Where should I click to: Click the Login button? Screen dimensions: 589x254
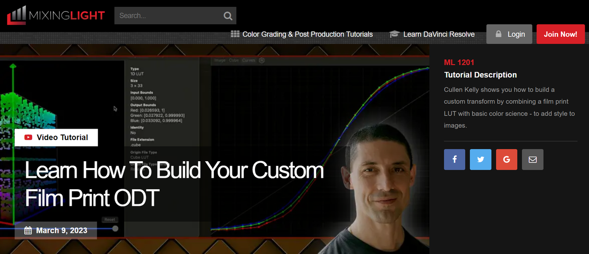click(x=509, y=34)
